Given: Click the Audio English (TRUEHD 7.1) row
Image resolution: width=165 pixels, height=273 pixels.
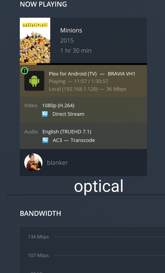Looking at the screenshot, I should (83, 136).
